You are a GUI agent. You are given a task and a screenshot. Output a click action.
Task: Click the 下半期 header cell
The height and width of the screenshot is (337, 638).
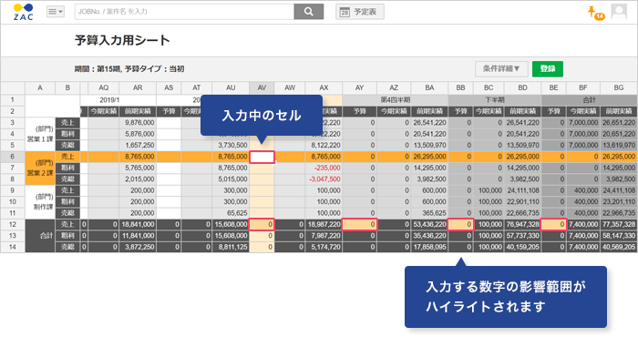click(495, 99)
